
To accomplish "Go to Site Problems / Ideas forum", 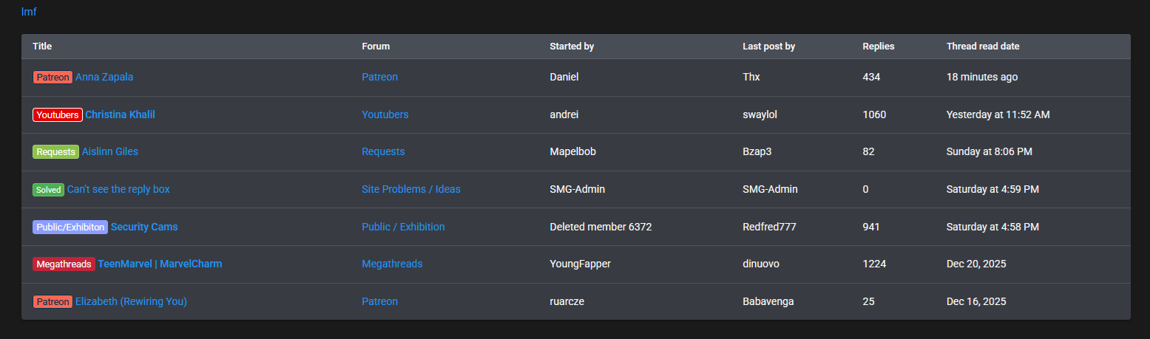I will [410, 189].
